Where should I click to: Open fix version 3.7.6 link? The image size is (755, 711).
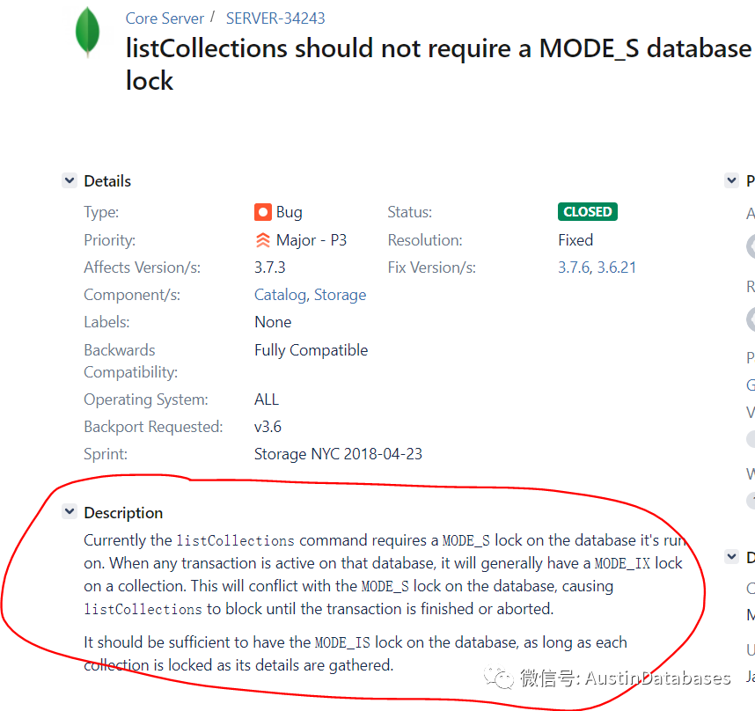[x=574, y=268]
